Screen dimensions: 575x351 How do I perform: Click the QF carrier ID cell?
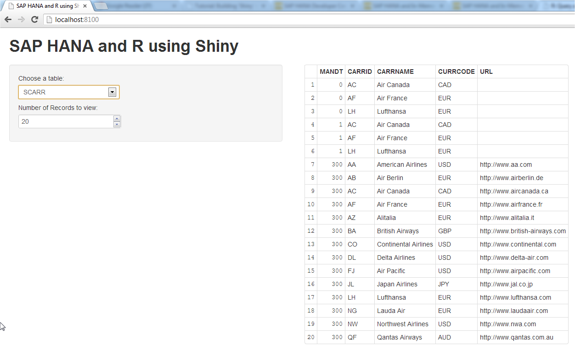coord(360,337)
